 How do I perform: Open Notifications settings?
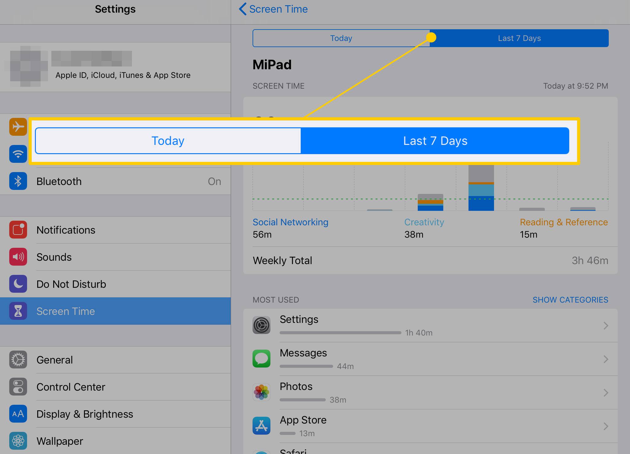115,230
